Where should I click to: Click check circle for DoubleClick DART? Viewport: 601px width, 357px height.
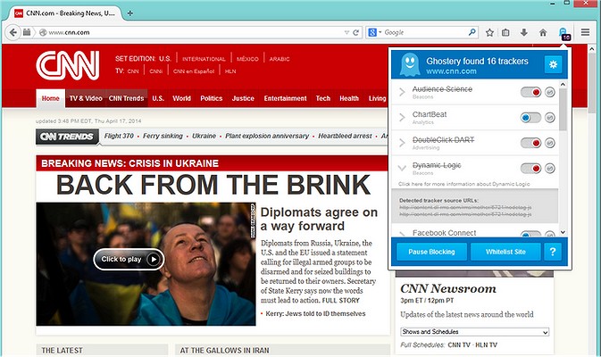(x=549, y=143)
